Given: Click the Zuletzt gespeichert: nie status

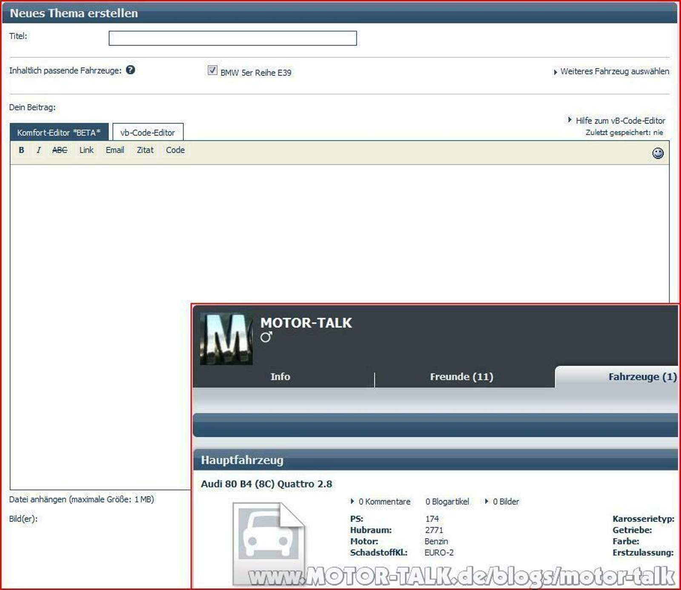Looking at the screenshot, I should click(624, 132).
